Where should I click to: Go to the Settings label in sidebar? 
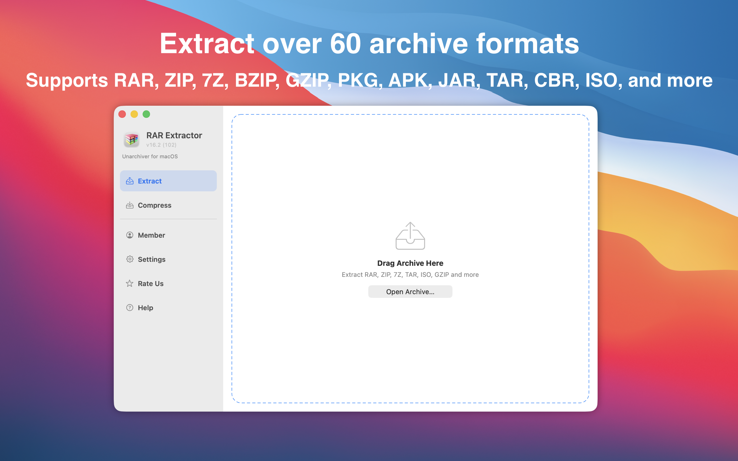pos(151,259)
